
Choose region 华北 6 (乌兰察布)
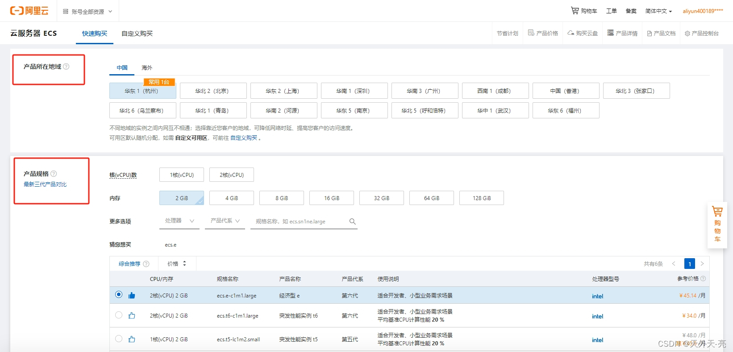pos(143,110)
